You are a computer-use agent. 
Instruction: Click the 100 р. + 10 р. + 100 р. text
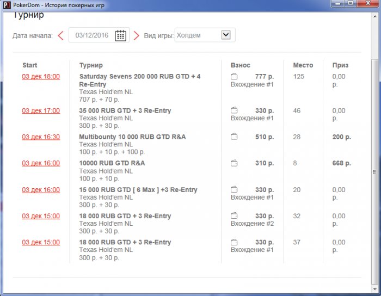click(x=112, y=152)
